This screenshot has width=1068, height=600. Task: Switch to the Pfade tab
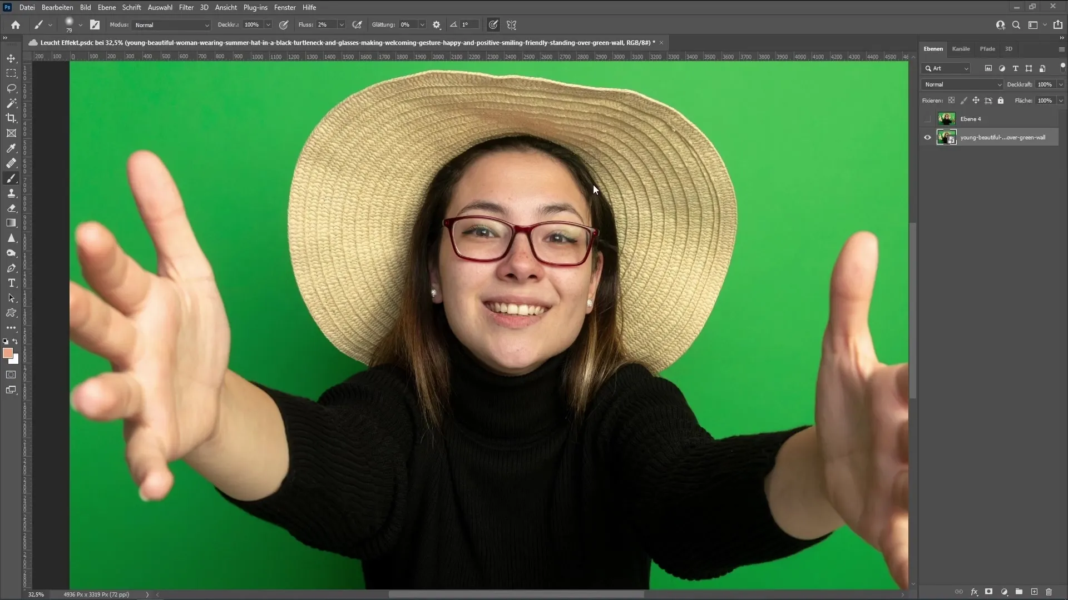tap(987, 48)
